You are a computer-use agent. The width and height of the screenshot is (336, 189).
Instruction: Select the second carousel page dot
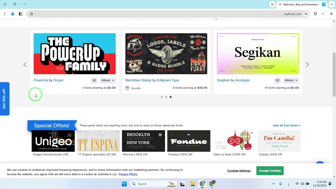(166, 97)
